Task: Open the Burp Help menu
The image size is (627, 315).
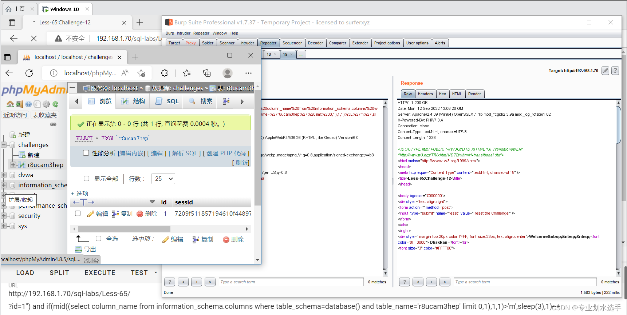Action: pos(234,33)
